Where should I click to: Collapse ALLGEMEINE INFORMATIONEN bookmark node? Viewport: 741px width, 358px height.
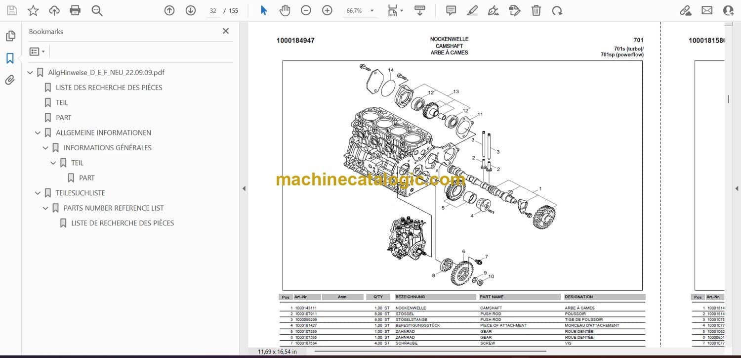38,133
